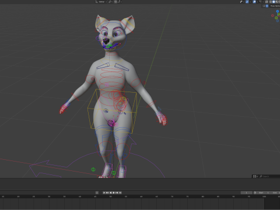Image resolution: width=280 pixels, height=210 pixels.
Task: Jump to timeline start frame
Action: tap(104, 192)
